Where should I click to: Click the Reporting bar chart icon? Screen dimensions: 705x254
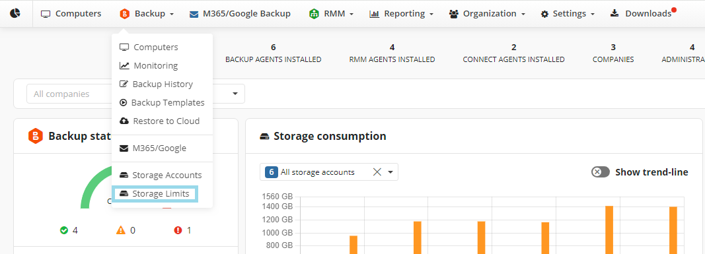(x=374, y=14)
